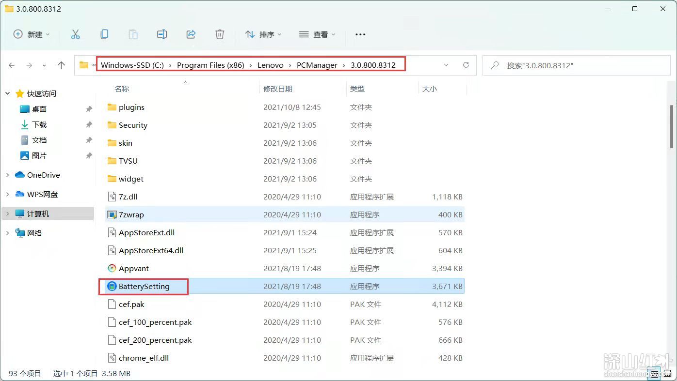Go forward with the right arrow
This screenshot has height=381, width=677.
[x=29, y=65]
